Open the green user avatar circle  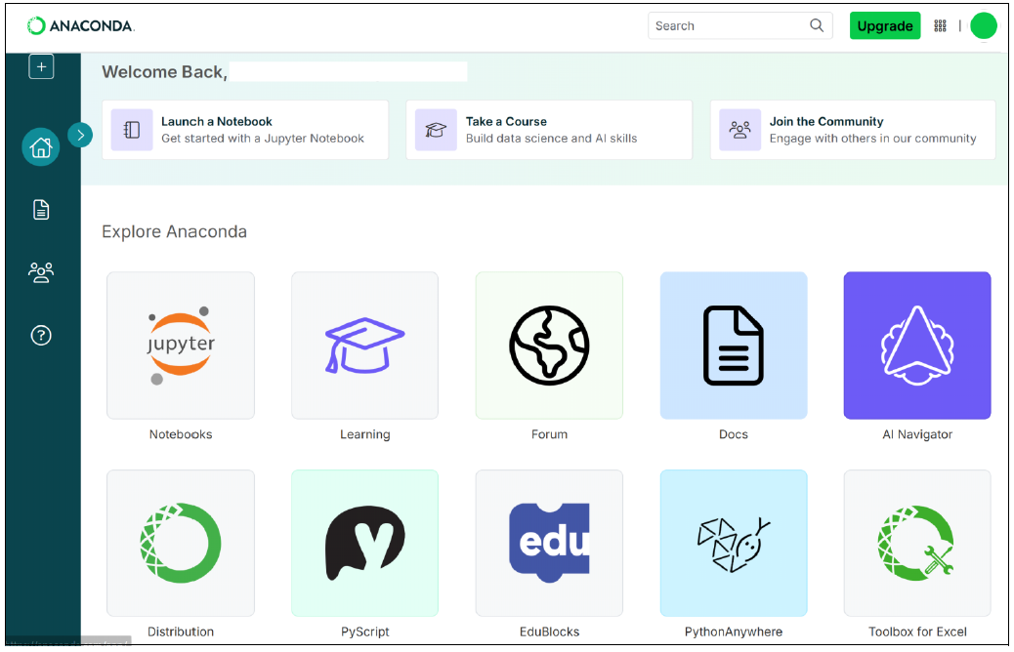(984, 26)
